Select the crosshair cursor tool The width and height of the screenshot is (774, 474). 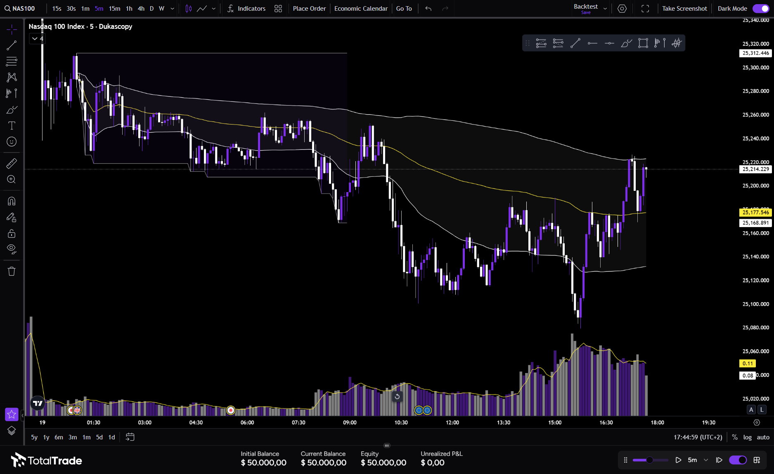pos(12,29)
